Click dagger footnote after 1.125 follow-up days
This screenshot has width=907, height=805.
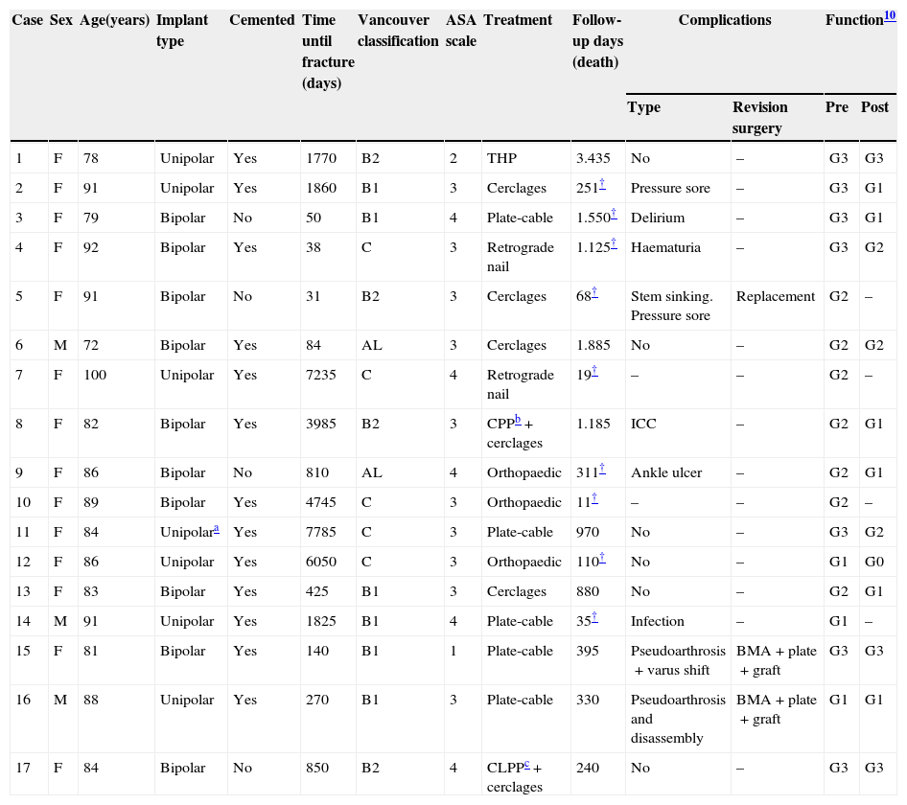(613, 243)
